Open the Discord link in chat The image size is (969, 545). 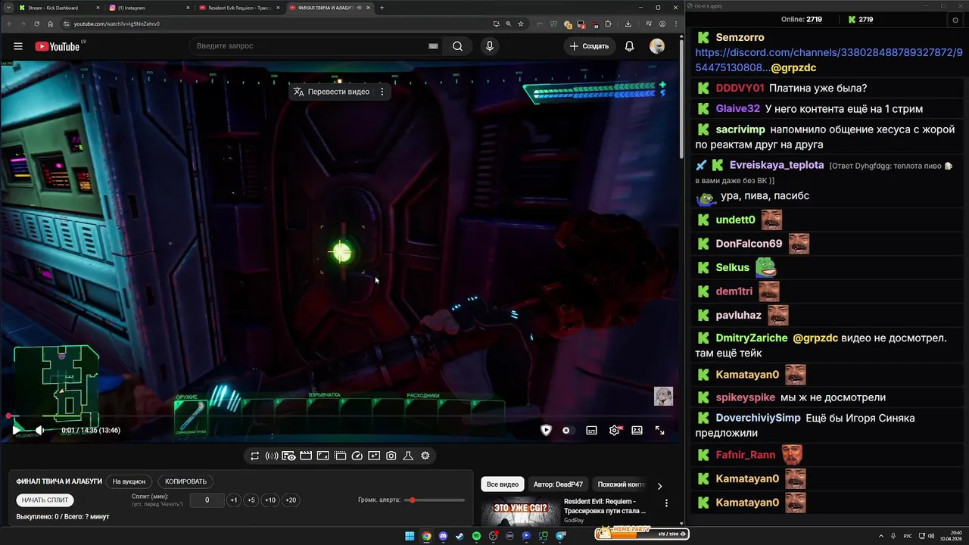click(828, 60)
